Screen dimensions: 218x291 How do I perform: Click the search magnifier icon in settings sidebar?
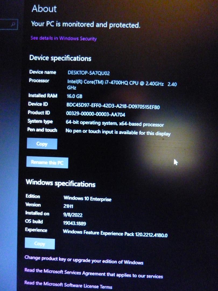[x=13, y=24]
